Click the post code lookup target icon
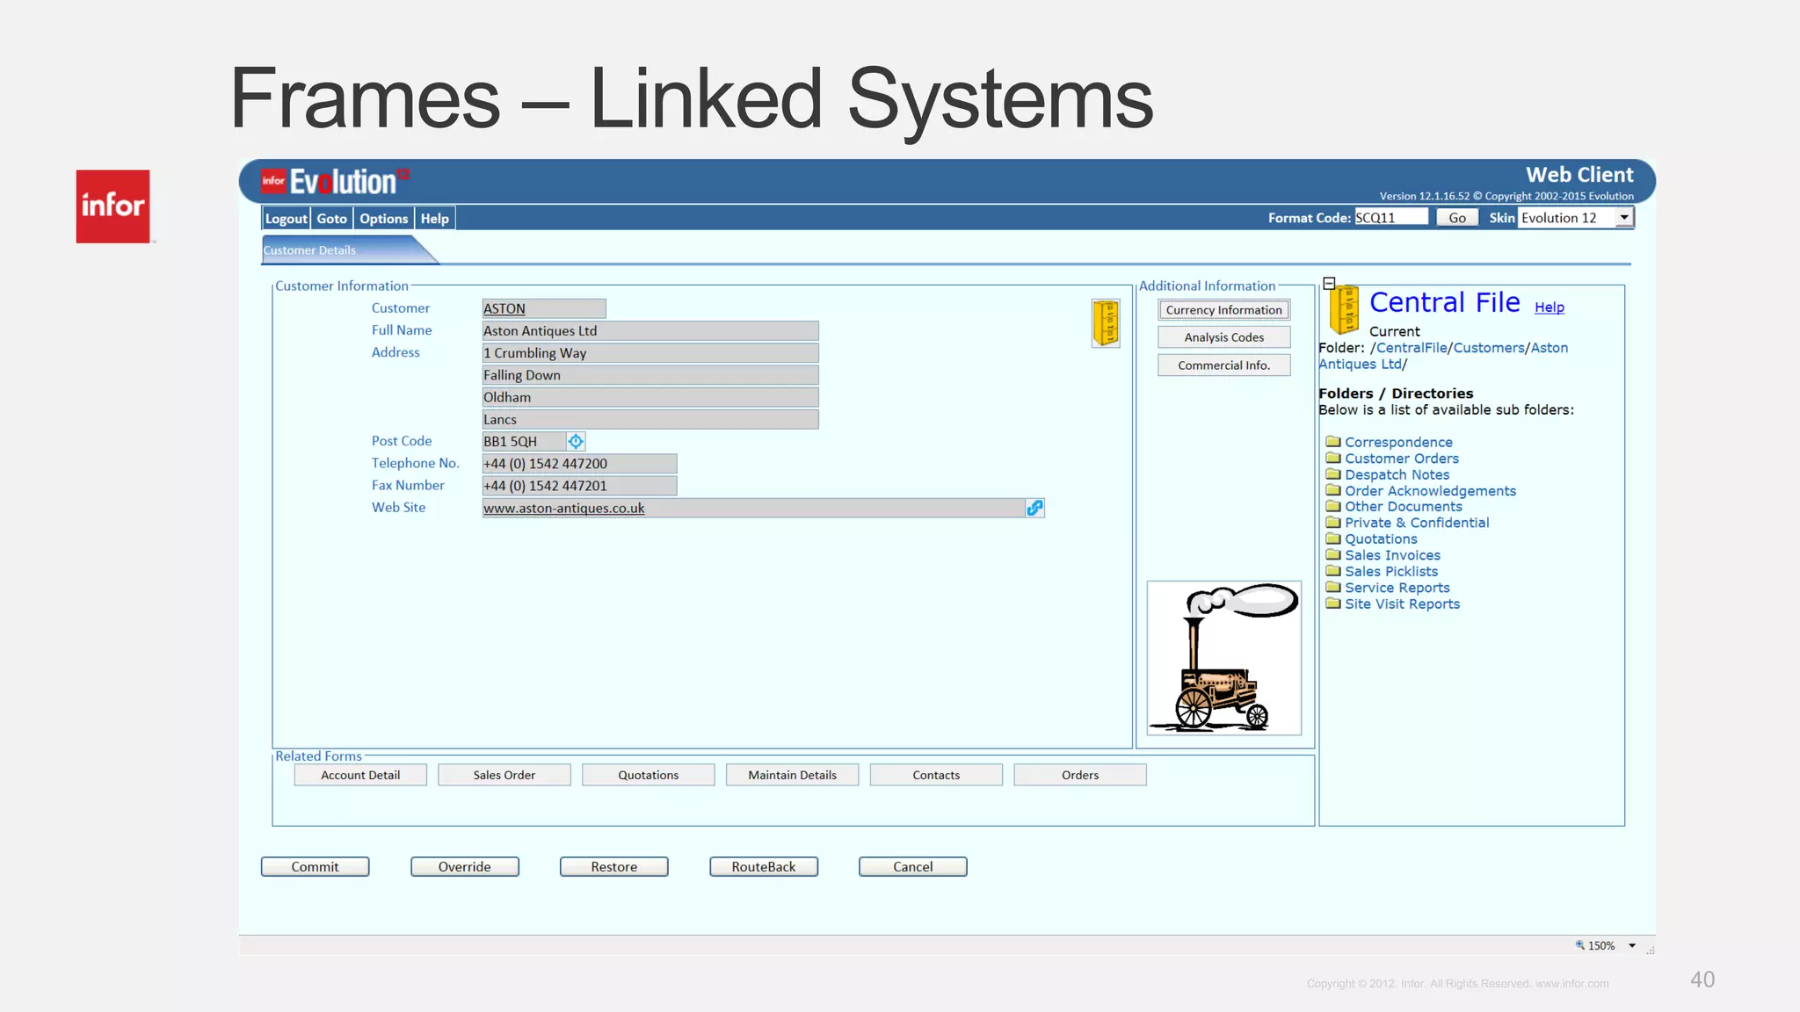Viewport: 1800px width, 1012px height. click(576, 441)
